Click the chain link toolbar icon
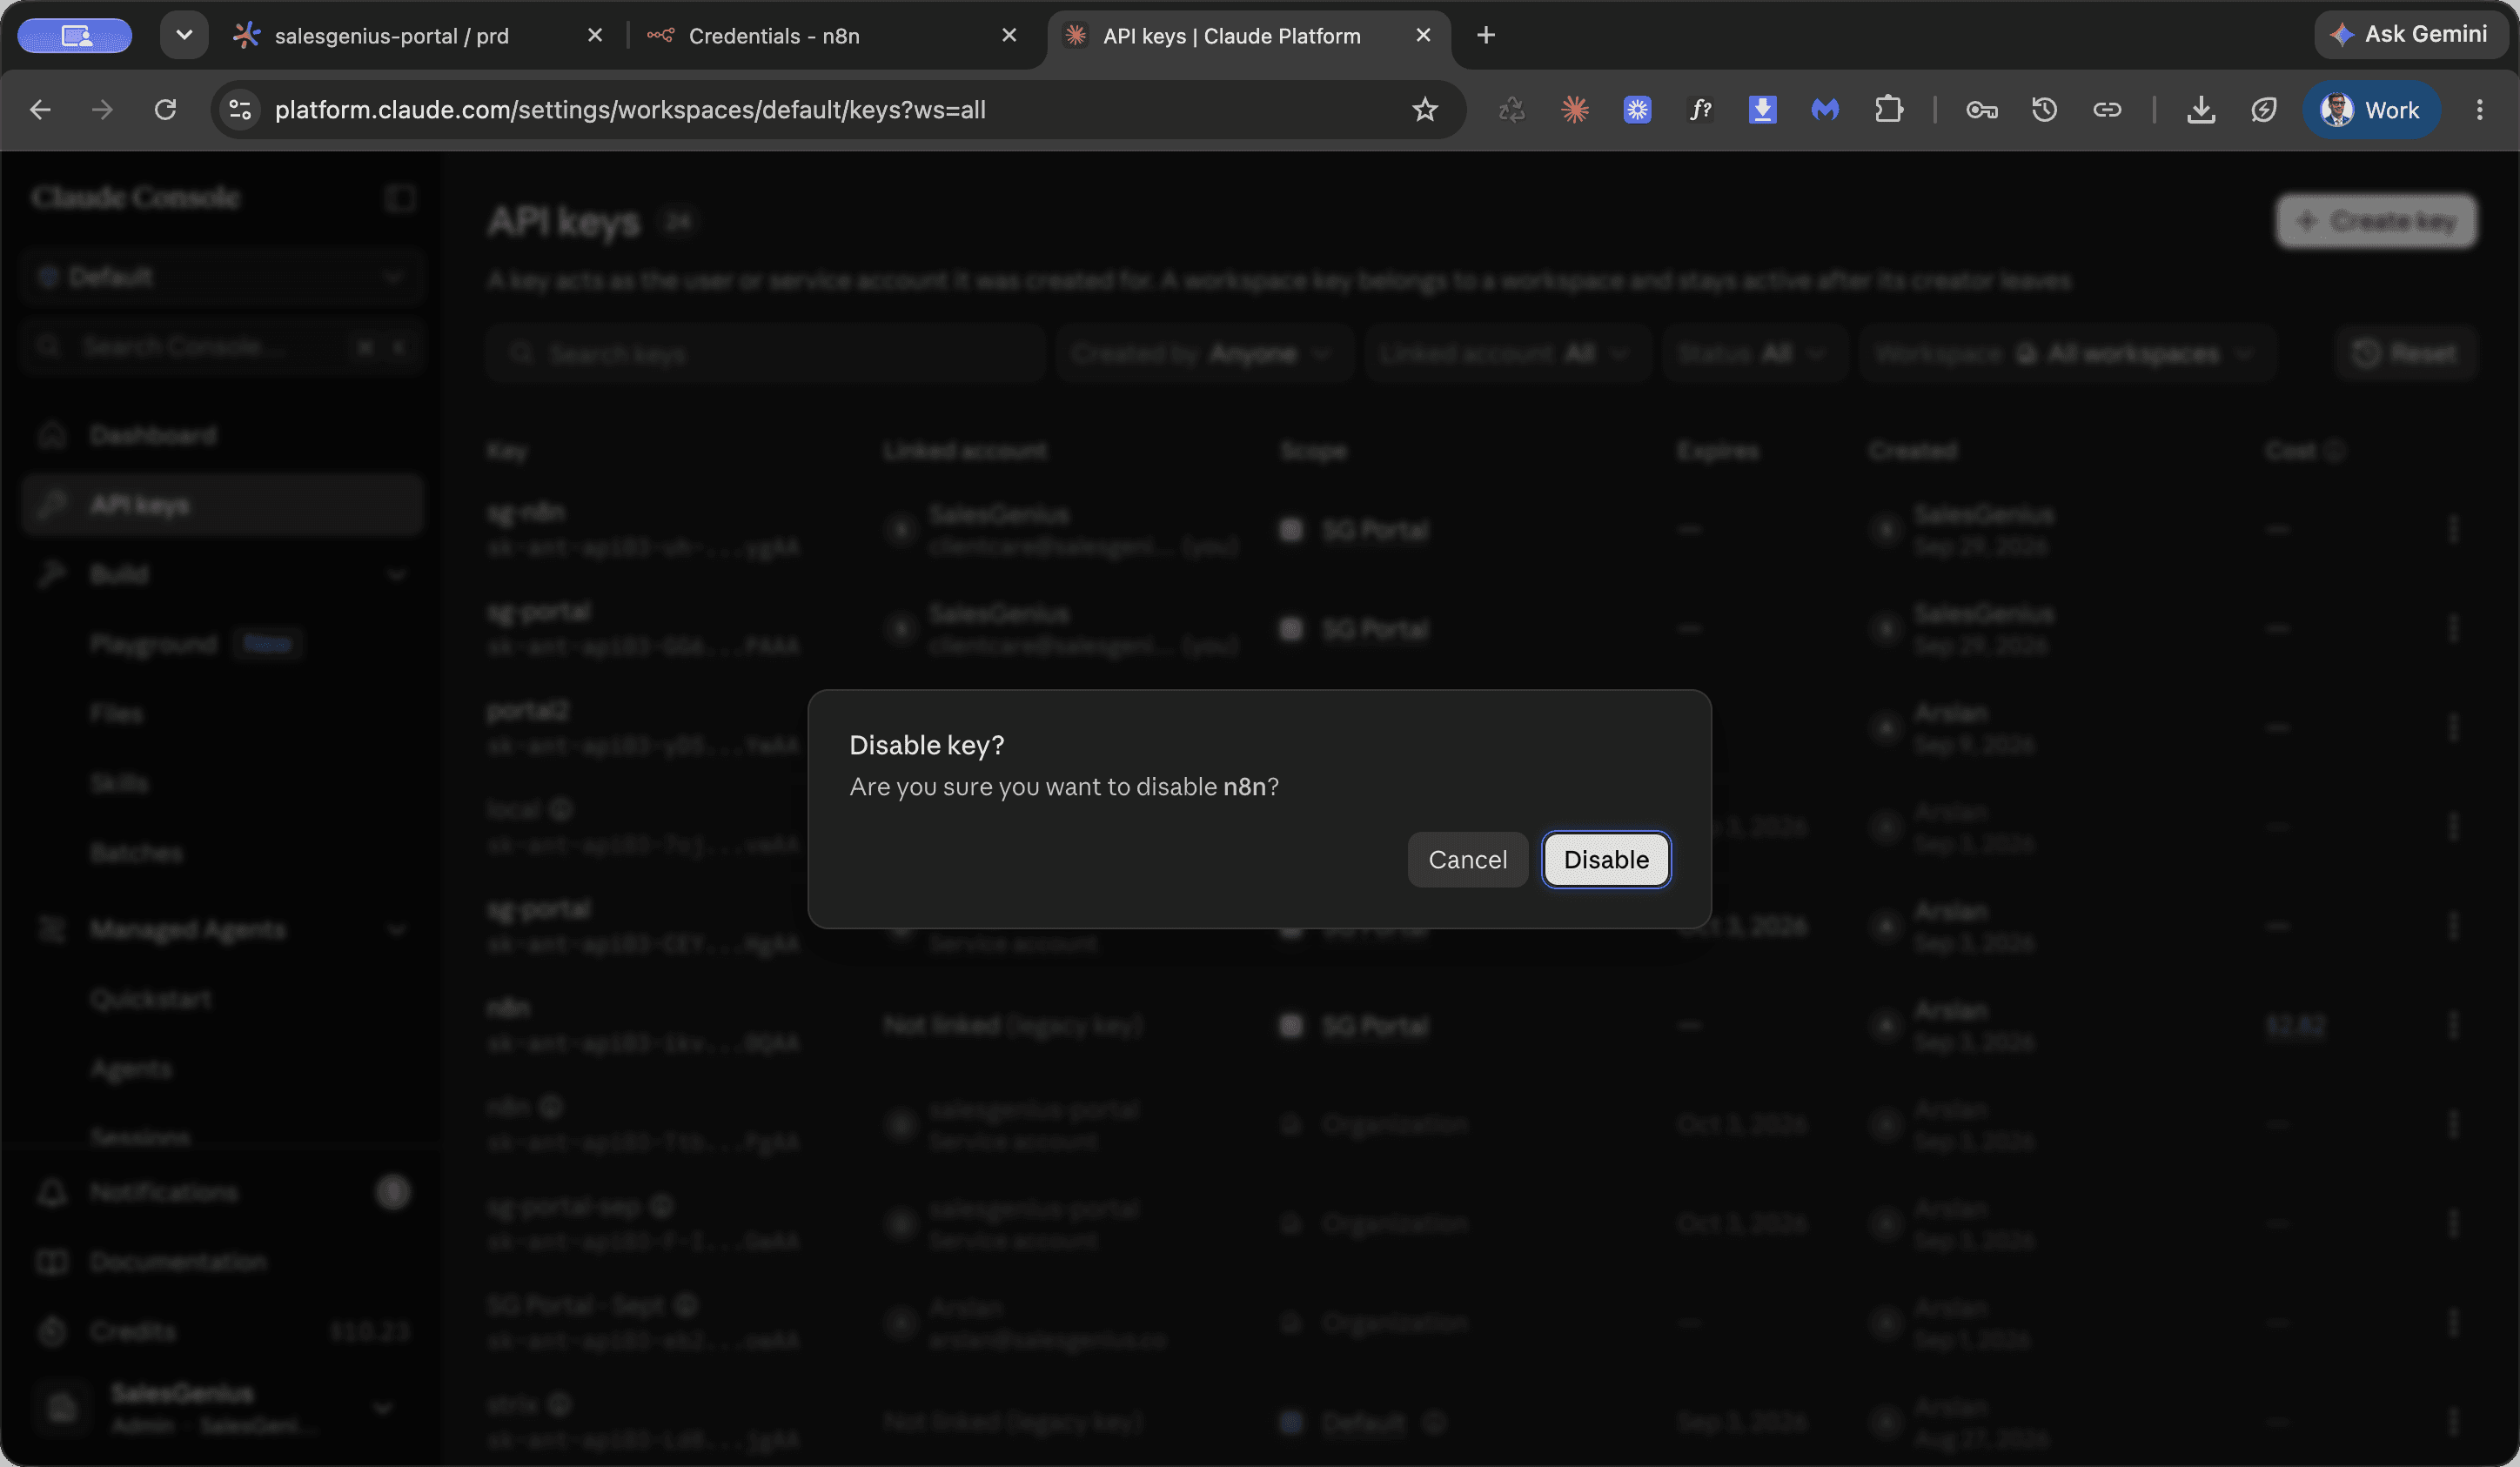 pos(2107,110)
